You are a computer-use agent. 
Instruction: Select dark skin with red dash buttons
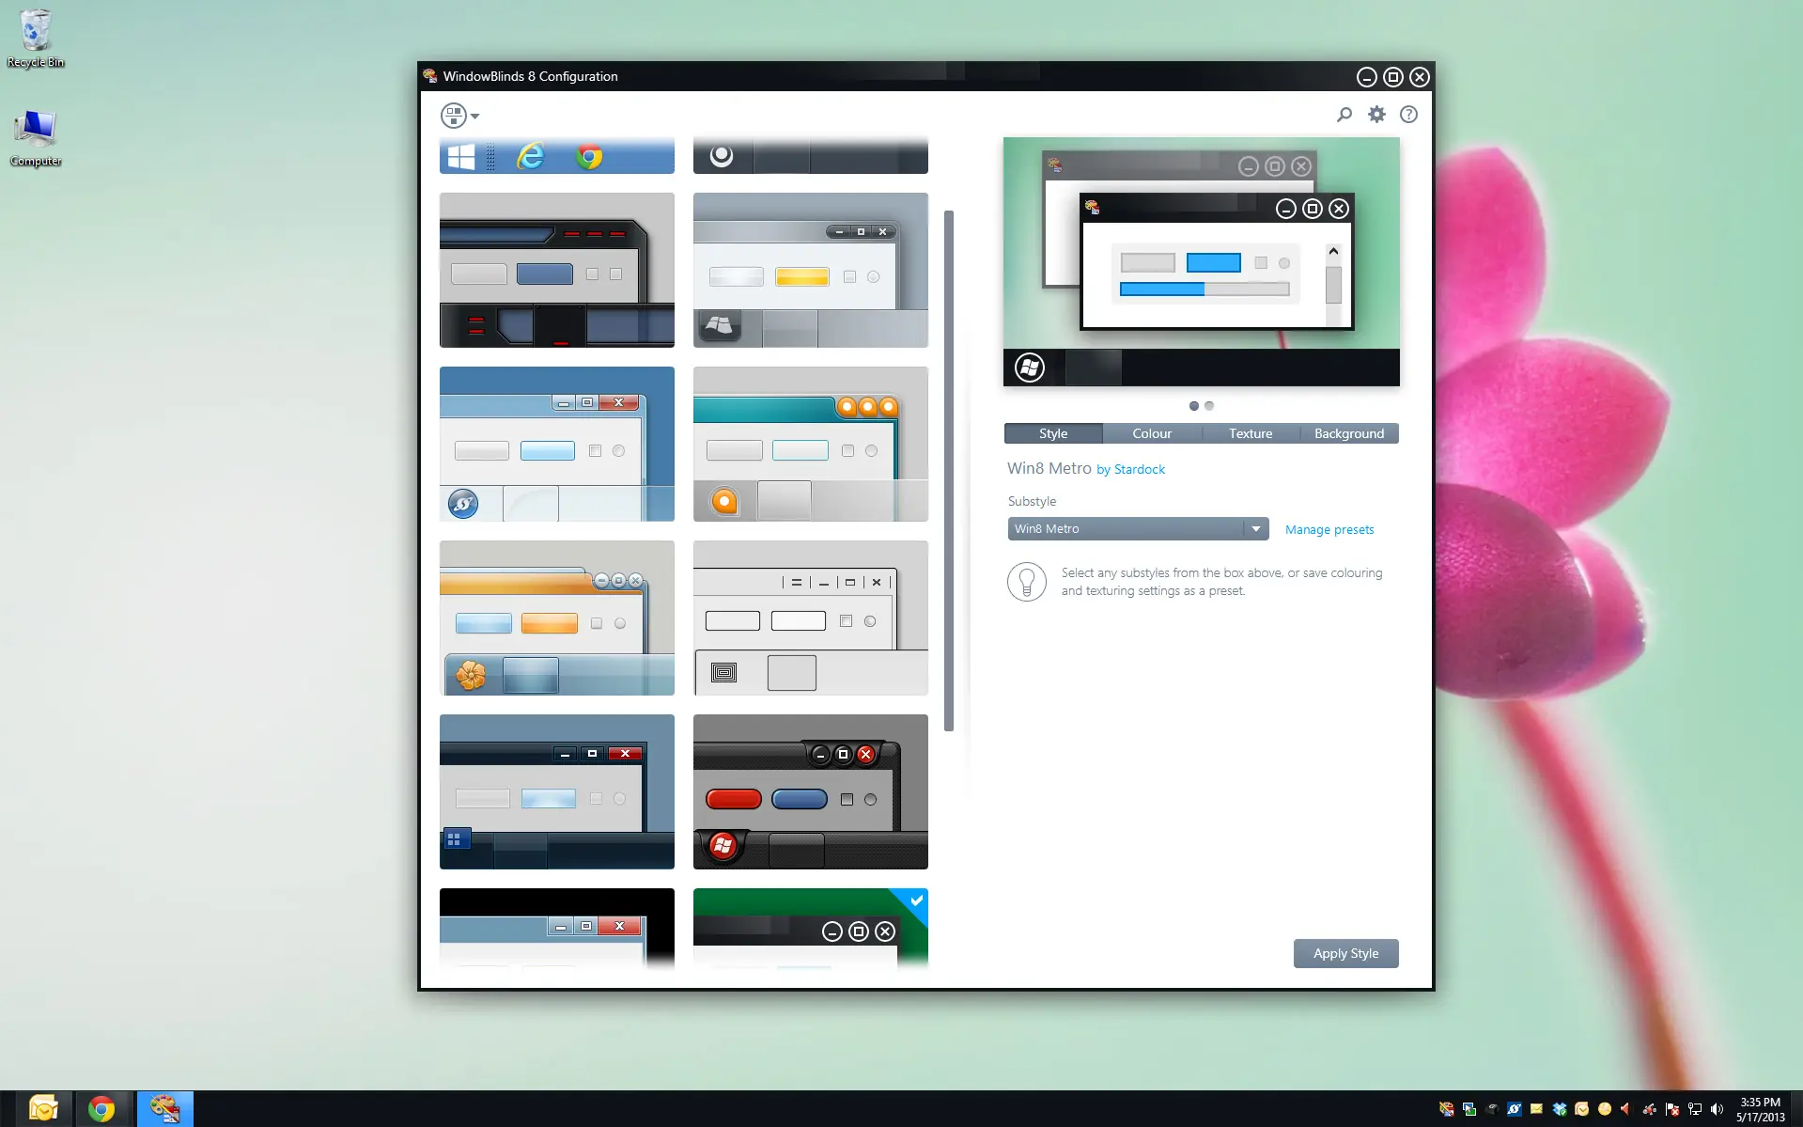point(557,270)
